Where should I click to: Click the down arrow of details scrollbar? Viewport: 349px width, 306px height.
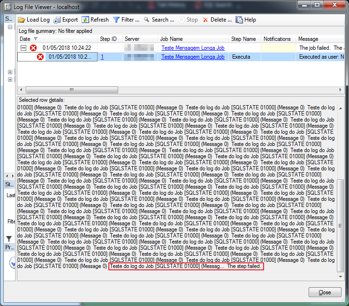pyautogui.click(x=341, y=276)
